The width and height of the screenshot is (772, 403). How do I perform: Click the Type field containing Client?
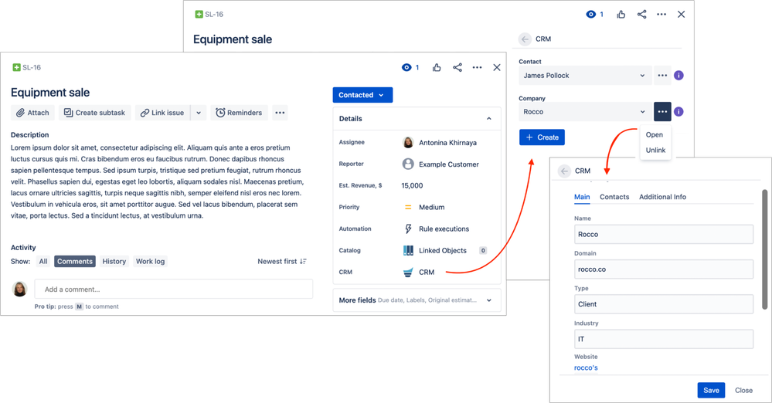[664, 304]
